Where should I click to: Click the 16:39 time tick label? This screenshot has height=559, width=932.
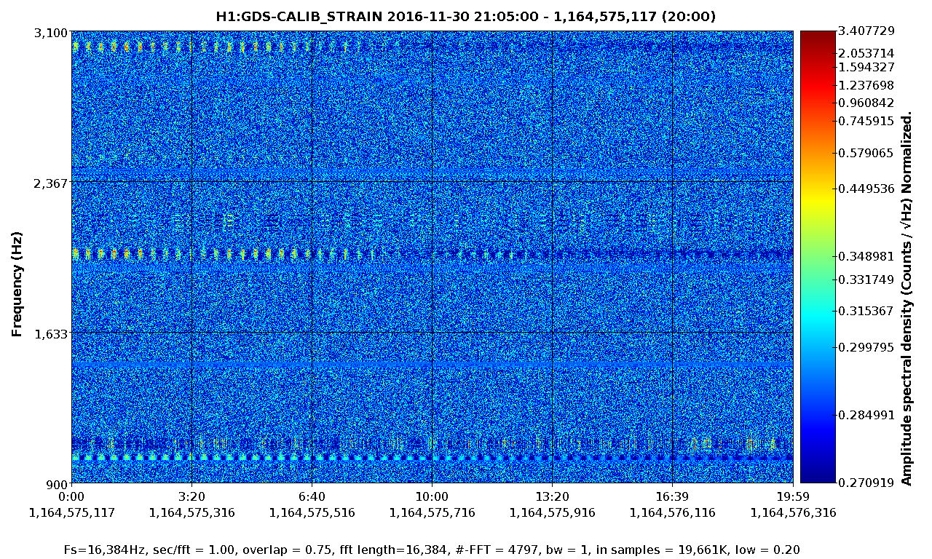(x=672, y=497)
